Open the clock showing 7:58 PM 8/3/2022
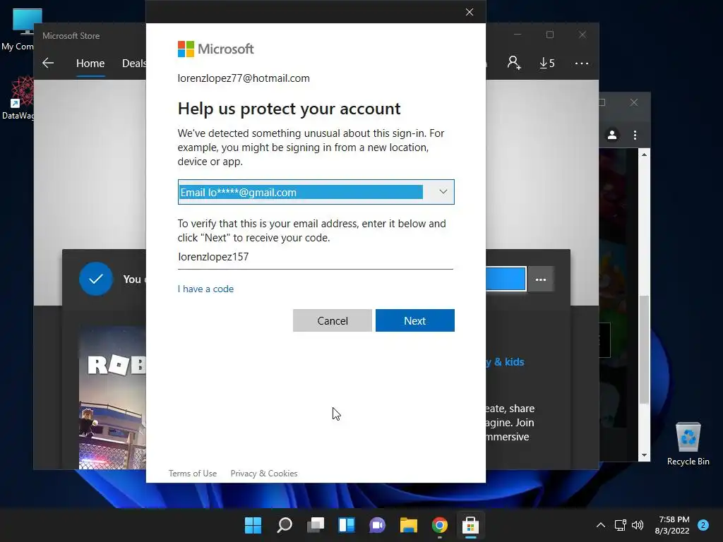The width and height of the screenshot is (723, 542). point(673,525)
